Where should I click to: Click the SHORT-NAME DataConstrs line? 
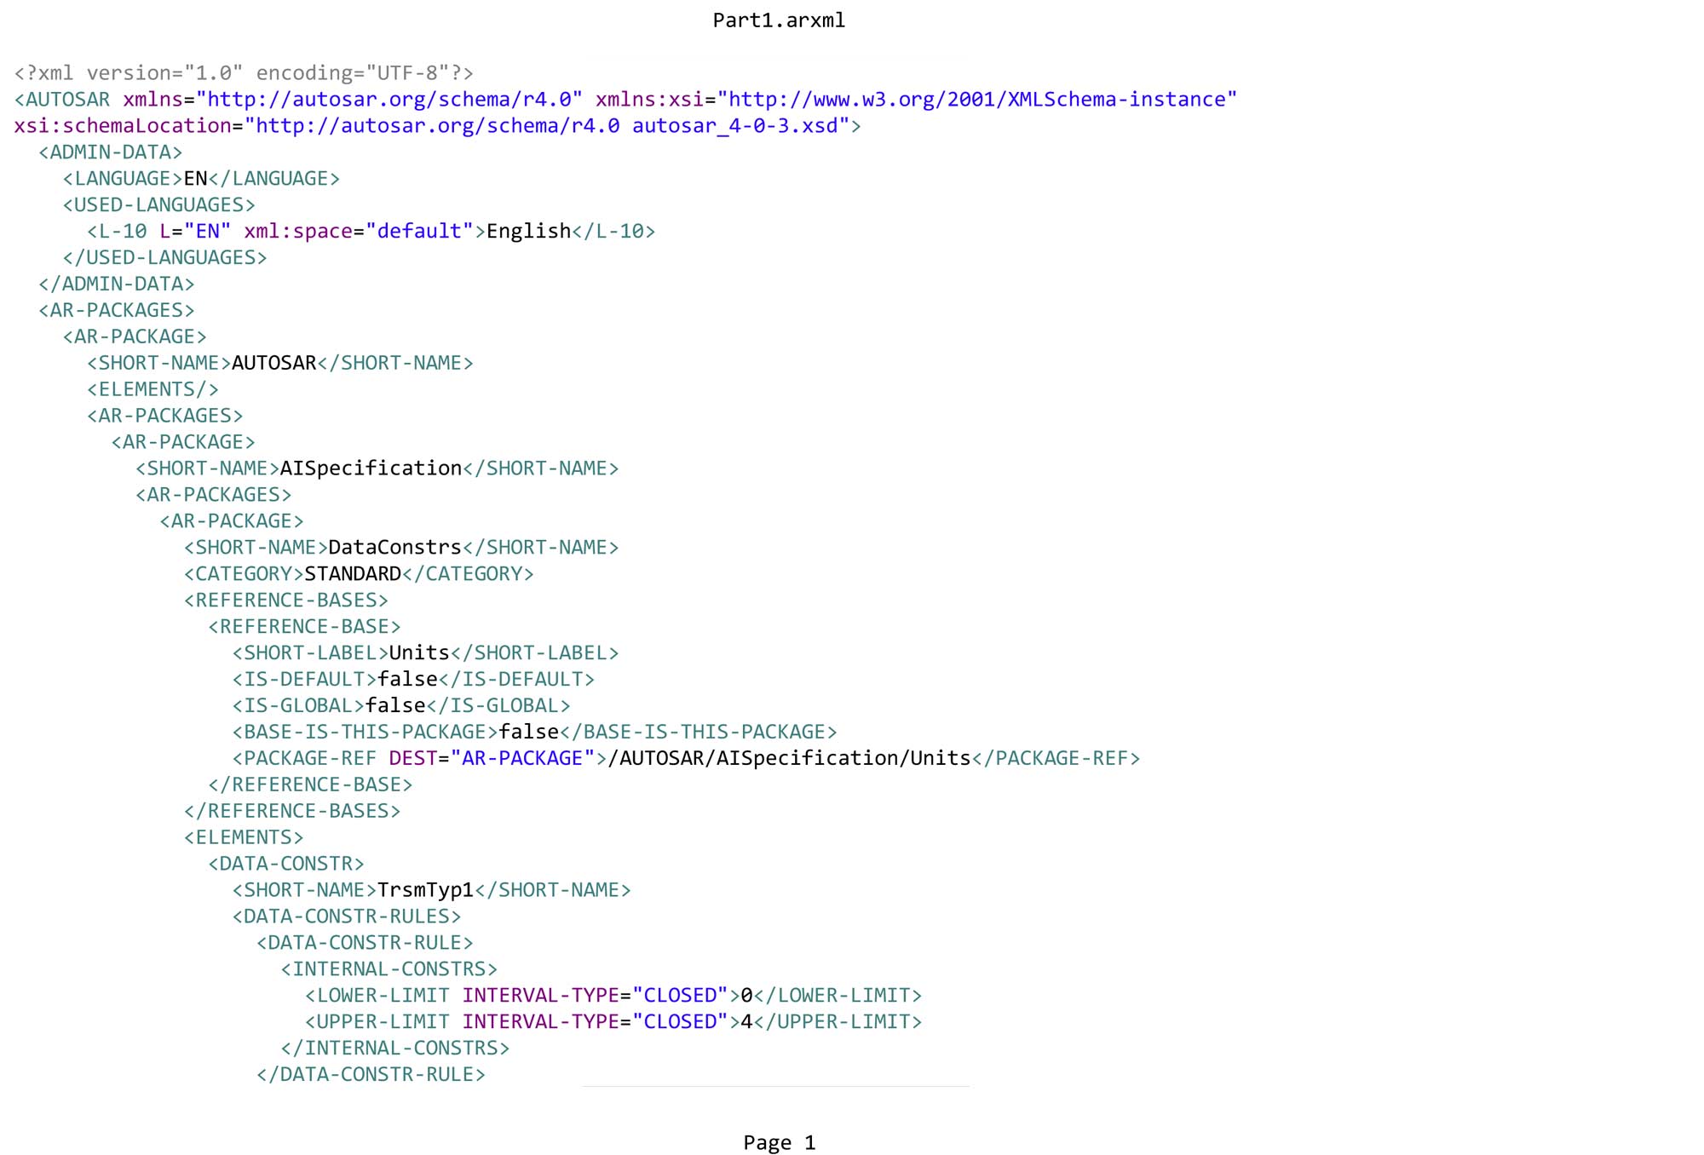401,549
